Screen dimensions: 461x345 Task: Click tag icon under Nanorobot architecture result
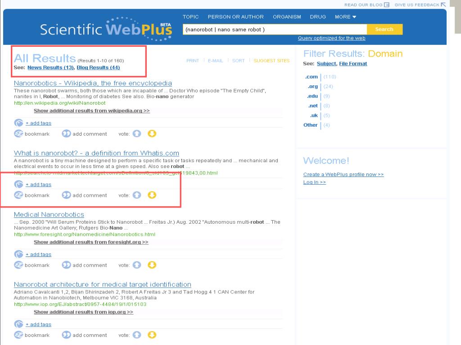(18, 324)
